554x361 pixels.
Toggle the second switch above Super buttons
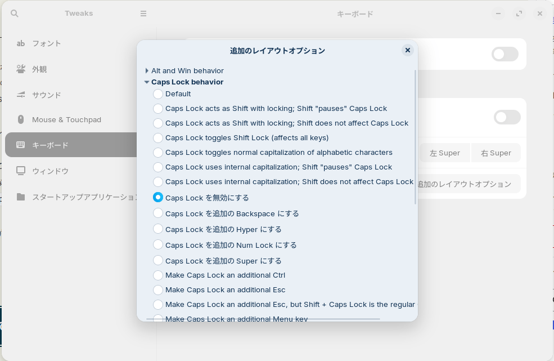point(507,117)
